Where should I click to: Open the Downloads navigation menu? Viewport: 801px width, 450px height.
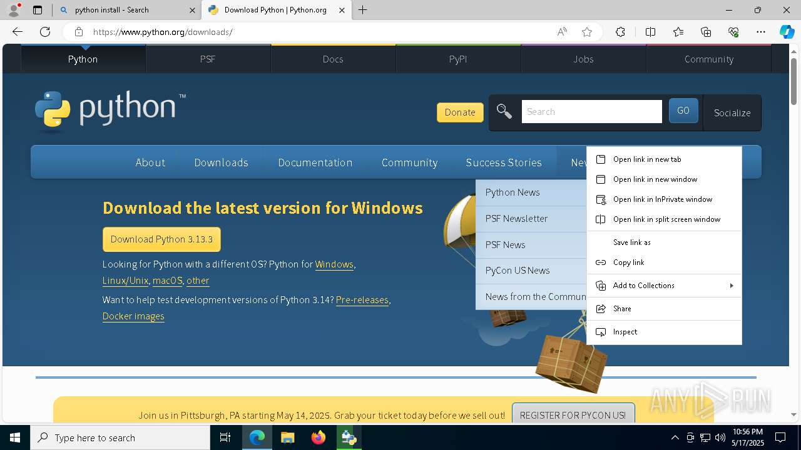click(221, 162)
